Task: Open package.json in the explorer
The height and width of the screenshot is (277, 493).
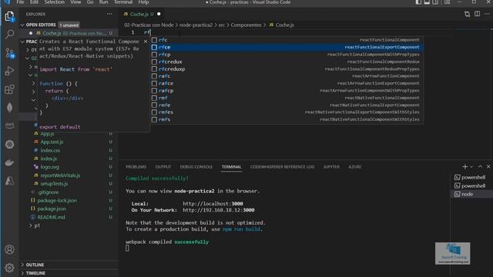Action: tap(52, 209)
